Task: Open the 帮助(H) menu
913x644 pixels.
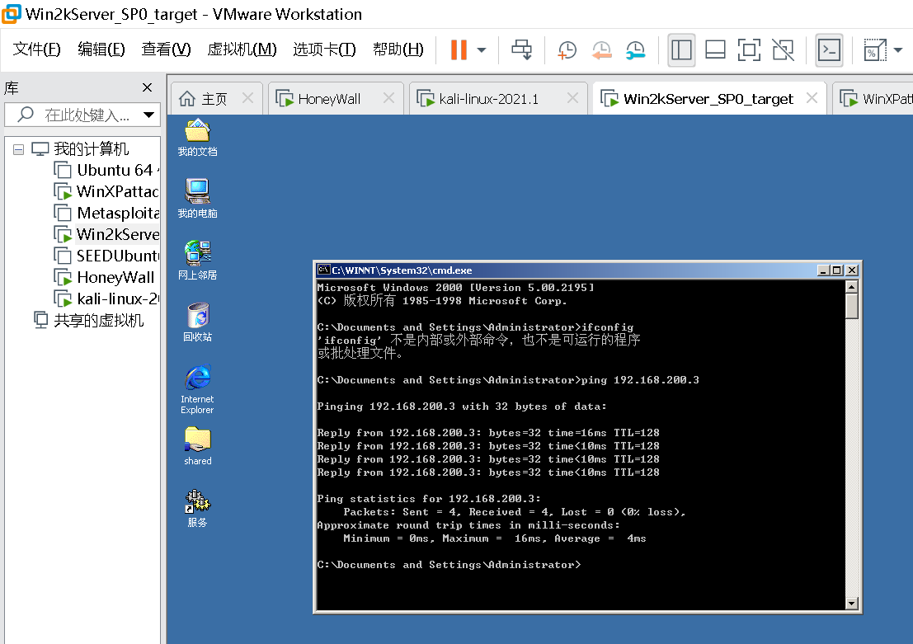Action: (x=398, y=49)
